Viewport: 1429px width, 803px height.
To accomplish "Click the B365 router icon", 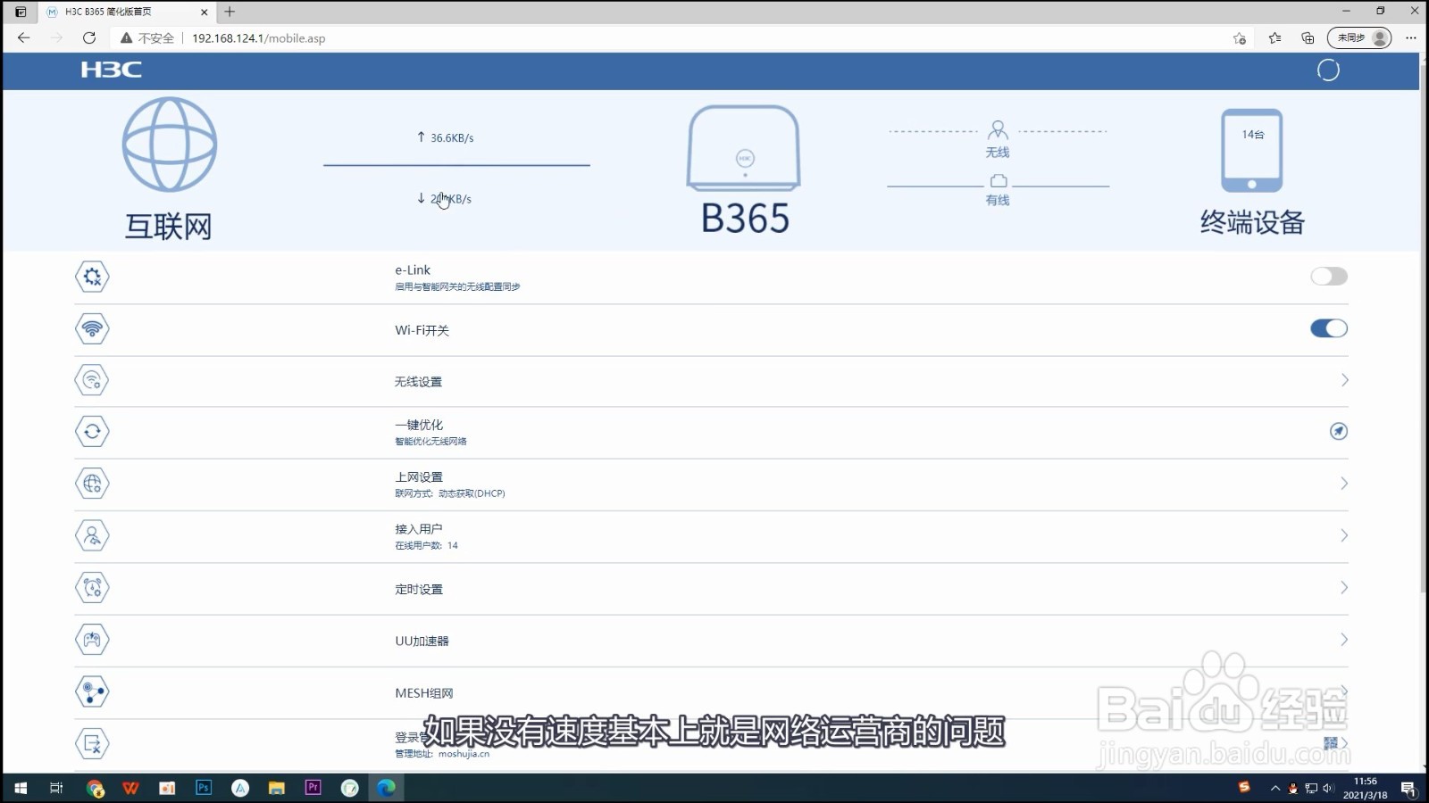I will [743, 148].
